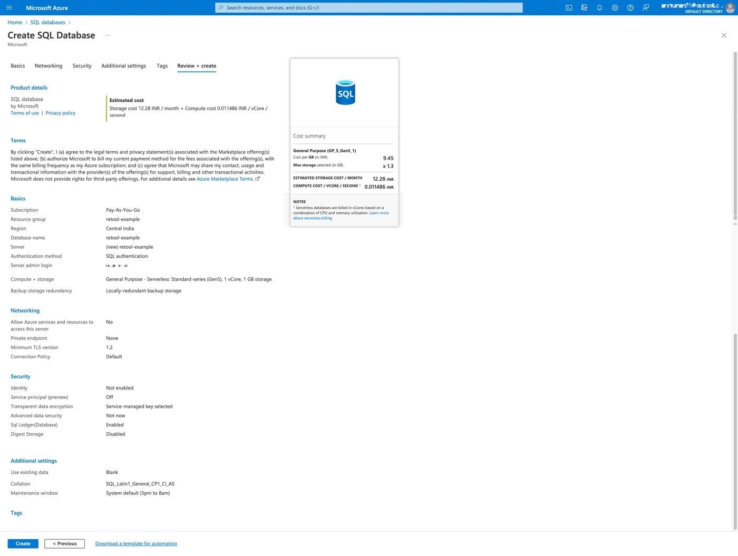Click the Create button
The height and width of the screenshot is (556, 738).
click(x=23, y=543)
